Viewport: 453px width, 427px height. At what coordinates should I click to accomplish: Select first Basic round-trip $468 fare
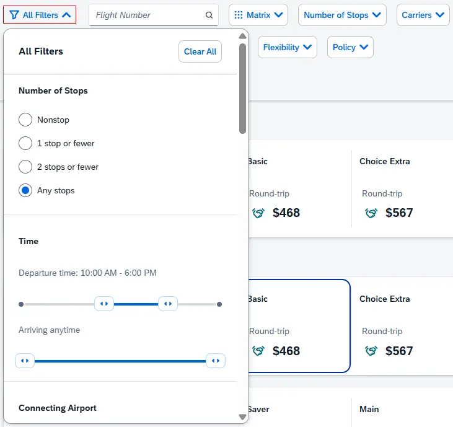pyautogui.click(x=299, y=188)
